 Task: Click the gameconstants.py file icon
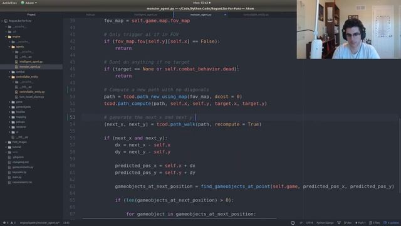coord(9,167)
